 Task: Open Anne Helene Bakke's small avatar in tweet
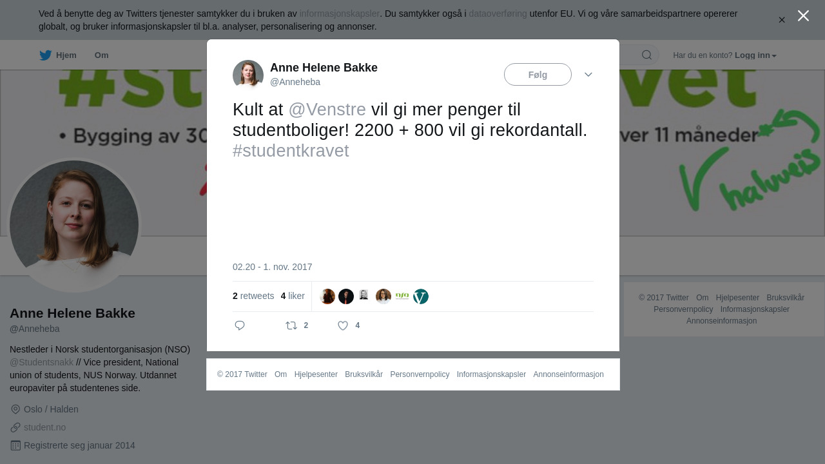(248, 75)
